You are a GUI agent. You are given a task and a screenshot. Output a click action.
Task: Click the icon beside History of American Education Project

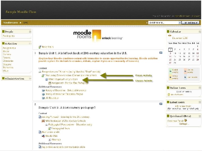click(x=43, y=94)
